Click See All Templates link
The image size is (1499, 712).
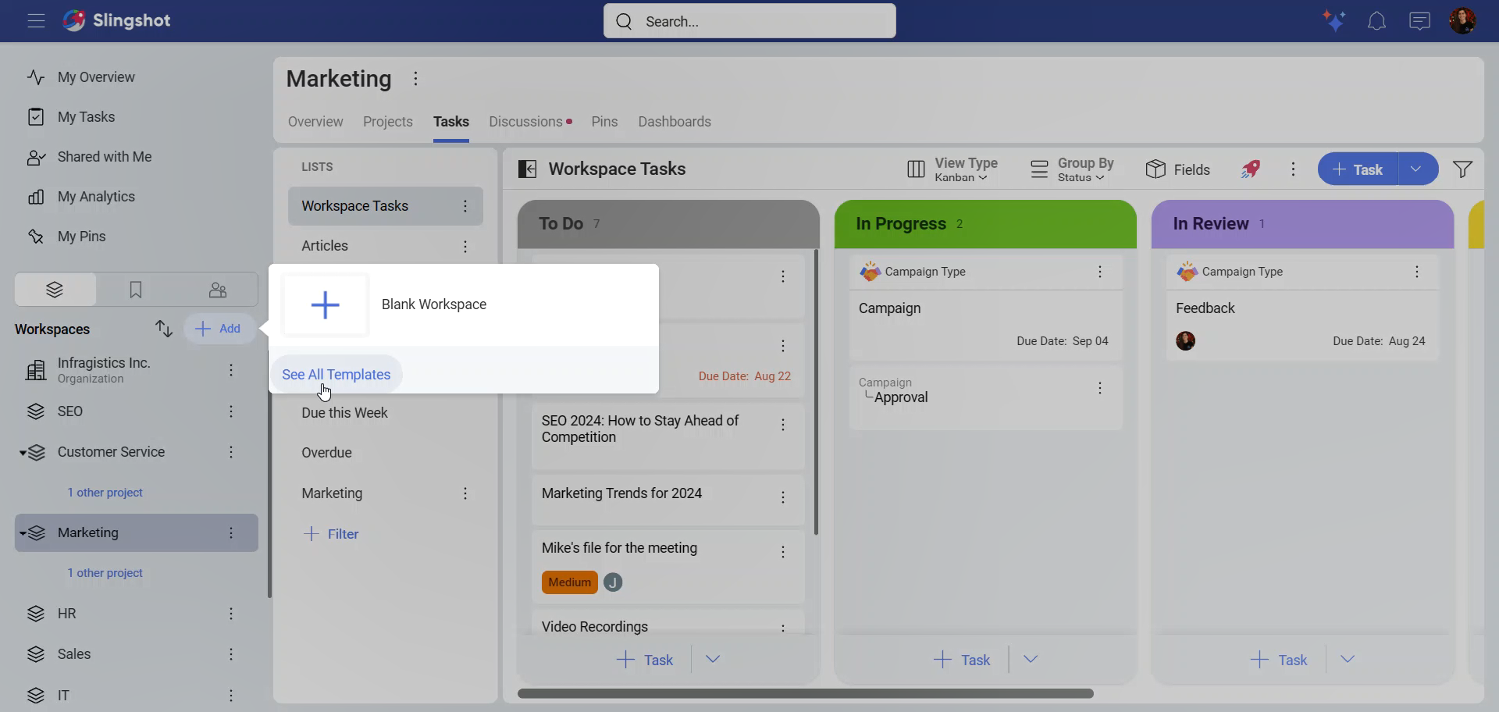point(336,375)
